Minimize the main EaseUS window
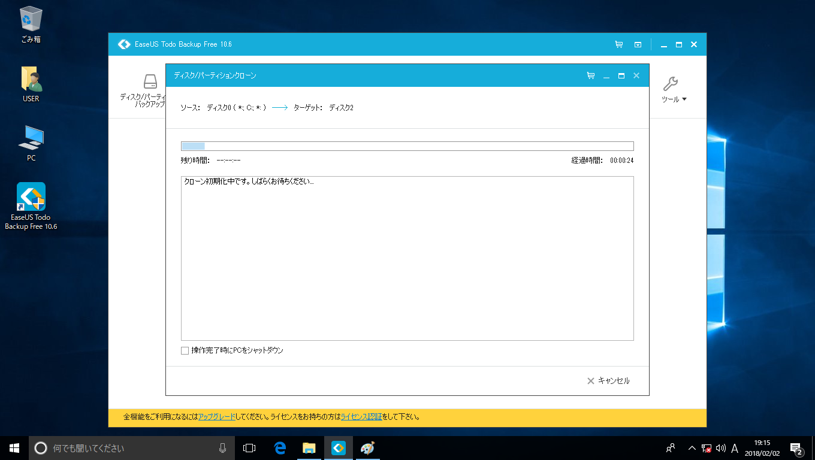The height and width of the screenshot is (460, 815). (664, 44)
